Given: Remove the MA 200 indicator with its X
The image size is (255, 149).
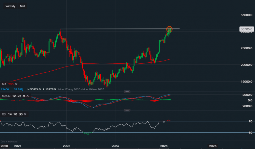Looking at the screenshot, I should point(16,84).
